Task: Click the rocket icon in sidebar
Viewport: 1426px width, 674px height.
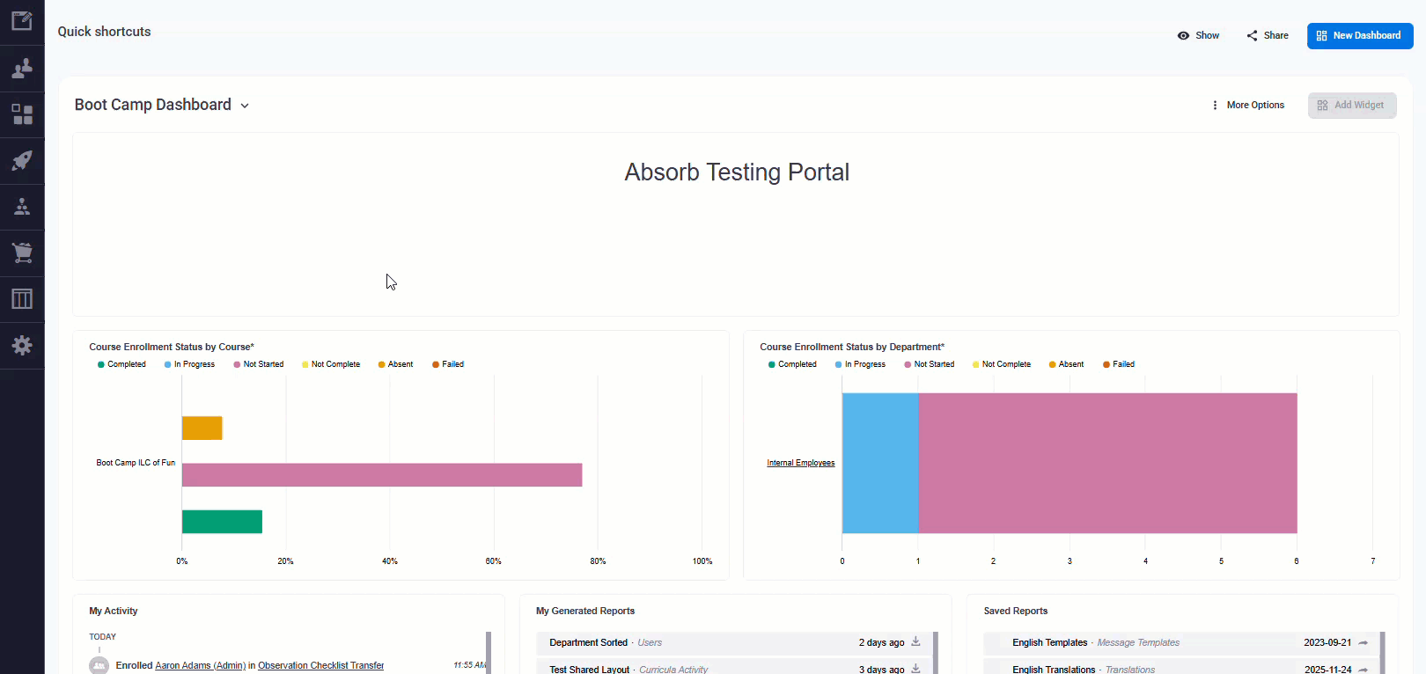Action: click(x=22, y=161)
